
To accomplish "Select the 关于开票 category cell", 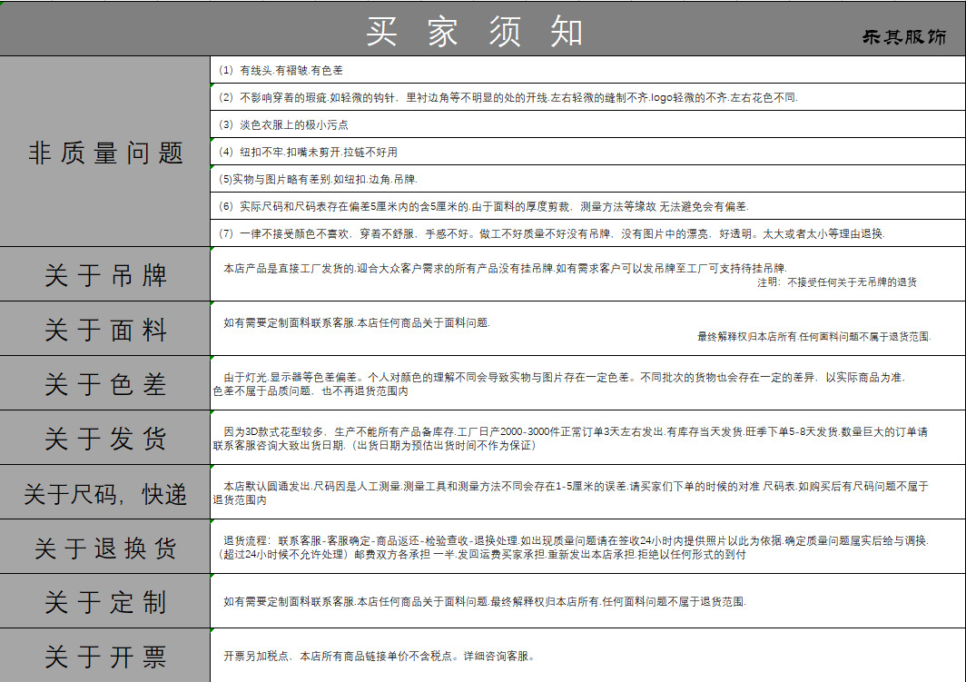I will pos(104,656).
